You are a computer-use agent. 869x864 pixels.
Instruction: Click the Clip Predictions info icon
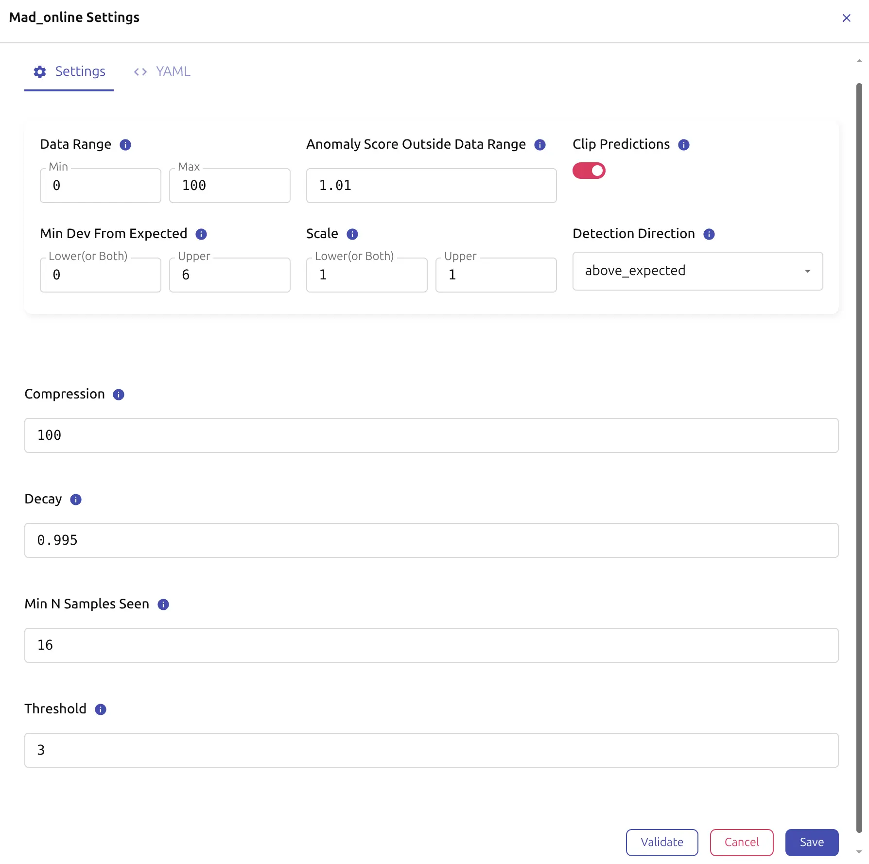coord(683,145)
